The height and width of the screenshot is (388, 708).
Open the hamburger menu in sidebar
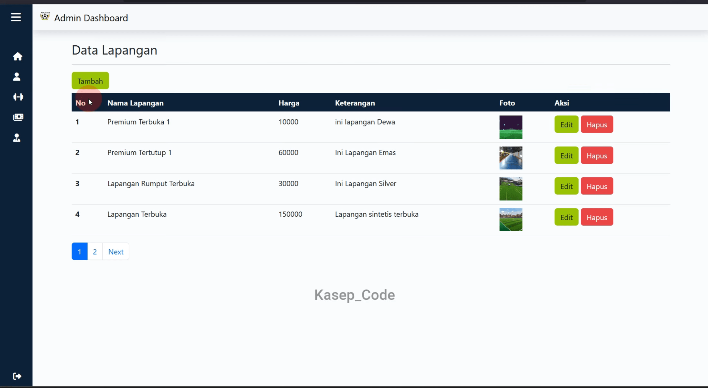16,17
